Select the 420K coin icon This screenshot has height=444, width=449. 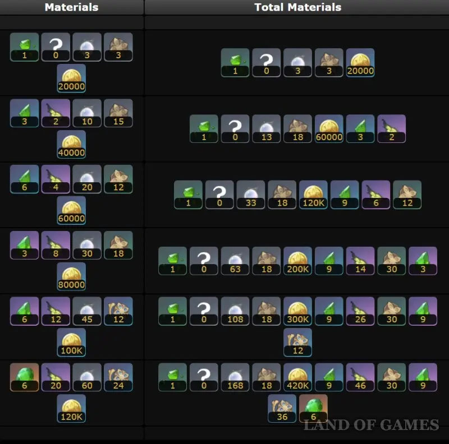298,377
